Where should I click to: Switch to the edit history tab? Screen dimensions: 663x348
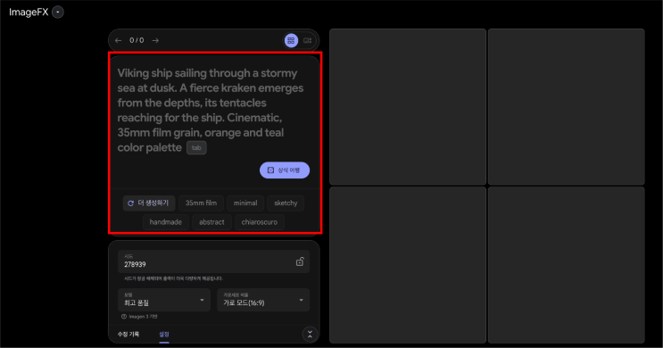[x=128, y=334]
